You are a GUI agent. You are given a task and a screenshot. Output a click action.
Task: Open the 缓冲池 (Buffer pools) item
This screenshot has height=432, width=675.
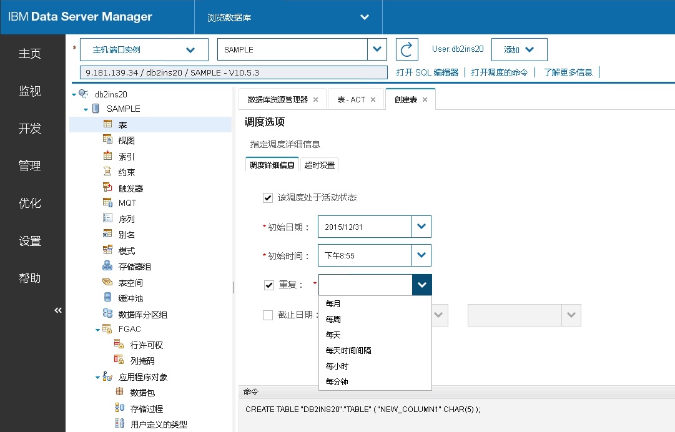pos(107,298)
